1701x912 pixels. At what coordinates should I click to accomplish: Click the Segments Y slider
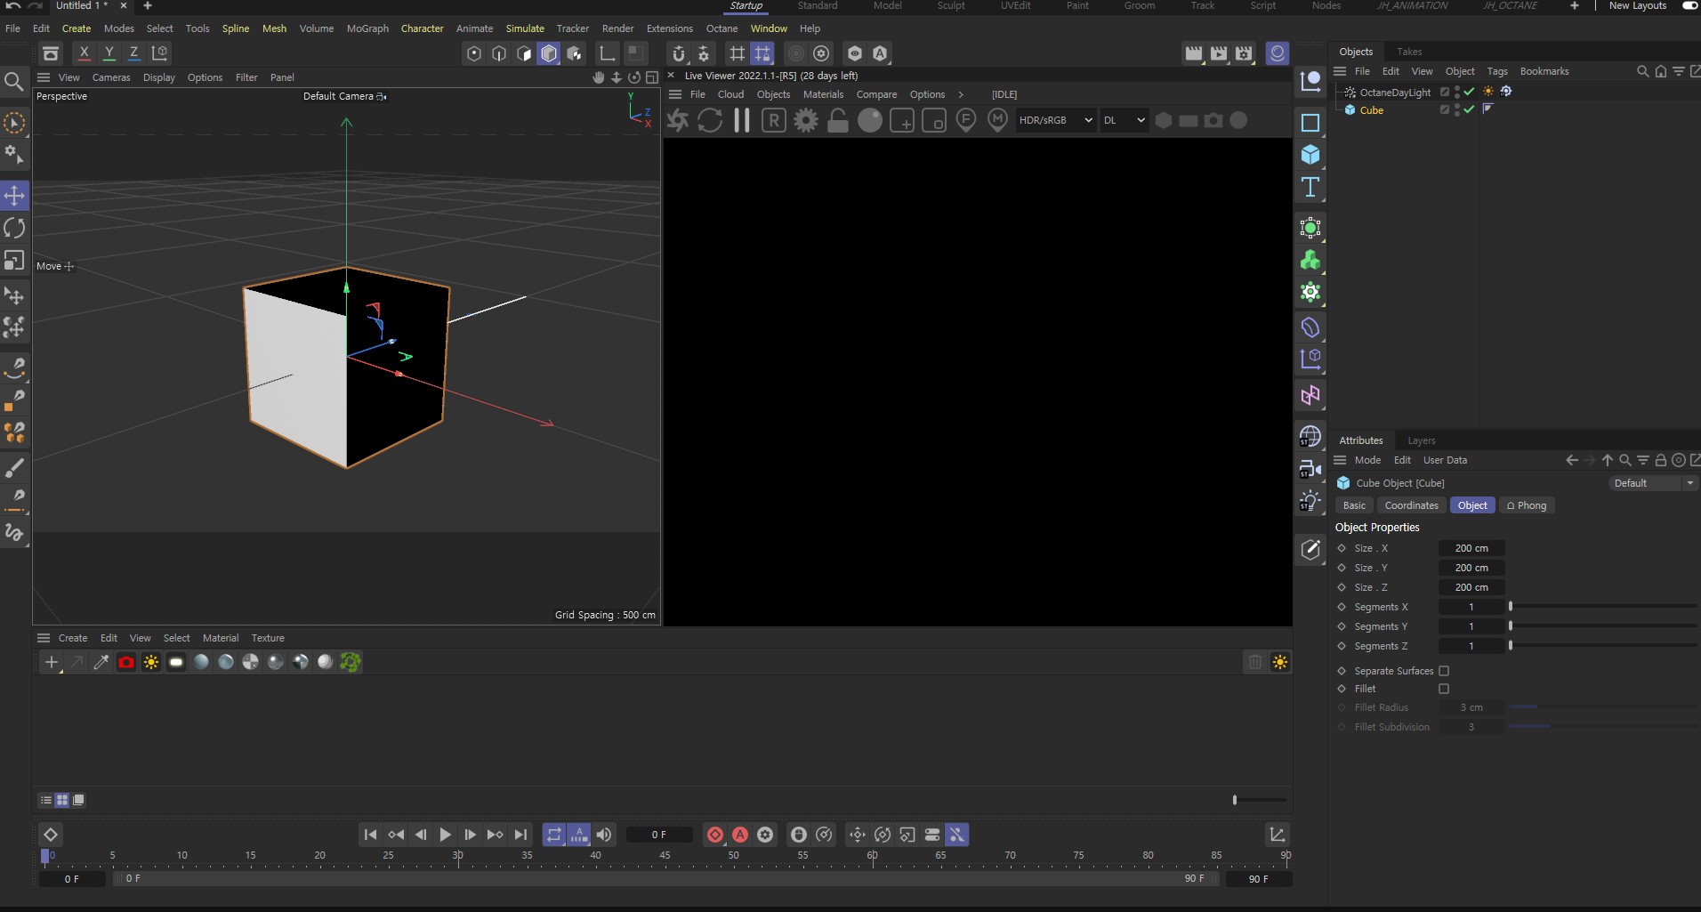click(x=1602, y=626)
